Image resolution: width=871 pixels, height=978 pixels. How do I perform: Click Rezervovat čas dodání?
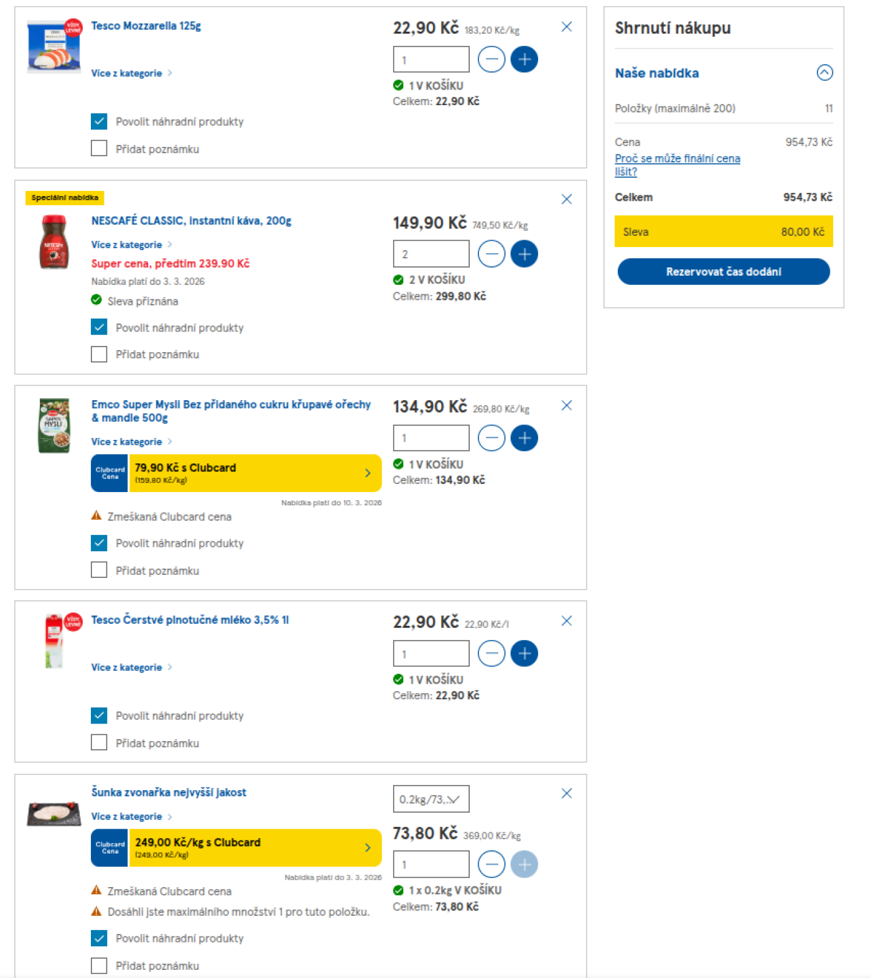click(724, 271)
